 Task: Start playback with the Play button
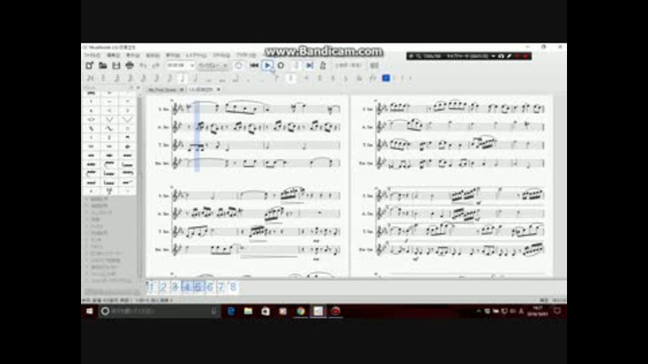[x=267, y=65]
